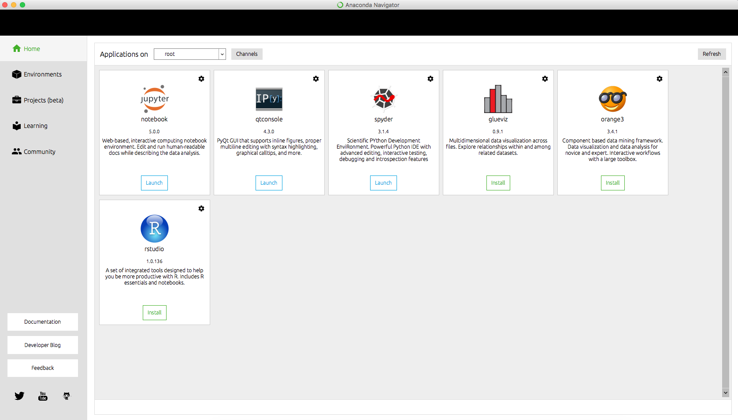Install glueviz

498,183
